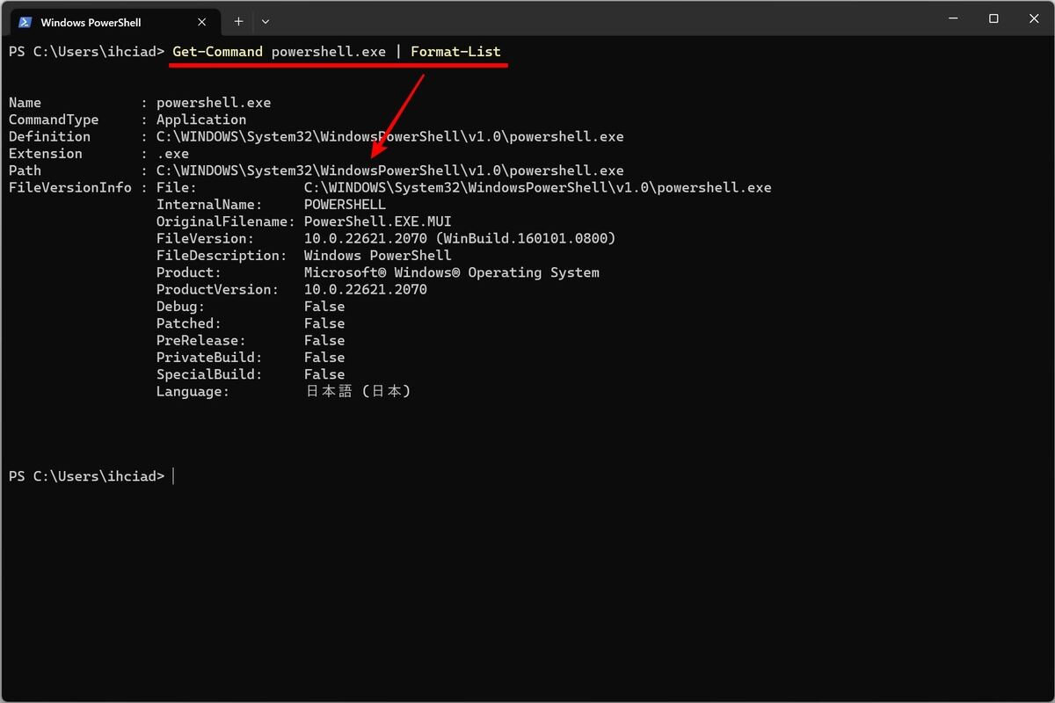This screenshot has width=1055, height=703.
Task: Click the Language value in Japanese
Action: click(x=359, y=391)
